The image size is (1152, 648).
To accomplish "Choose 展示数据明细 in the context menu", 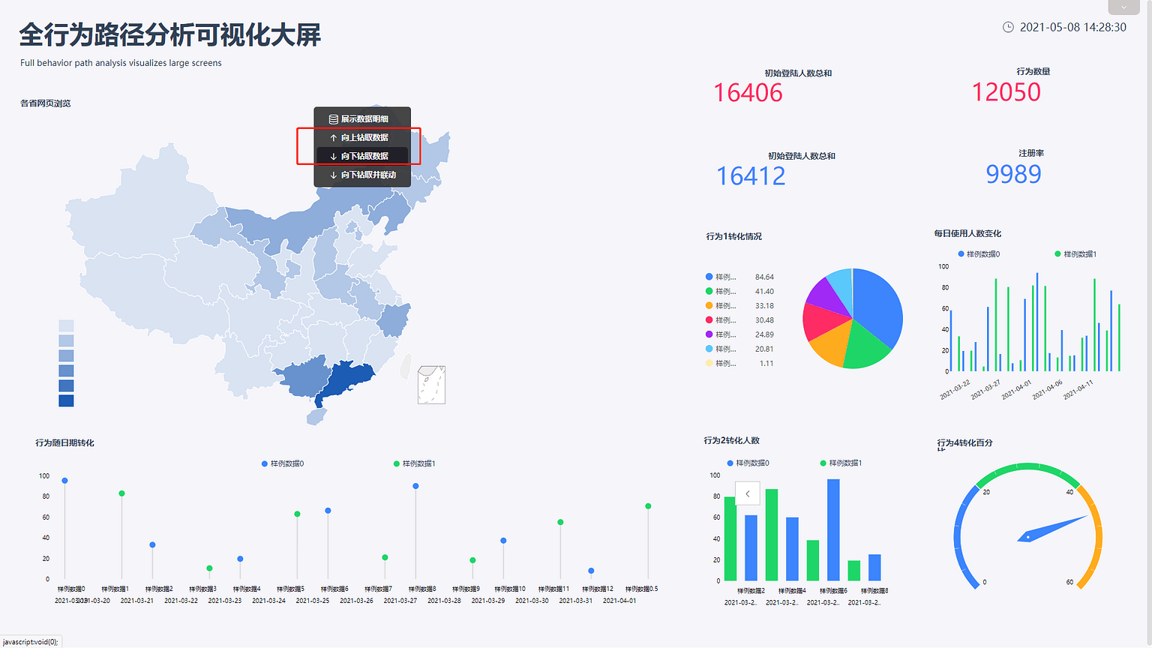I will click(x=362, y=118).
